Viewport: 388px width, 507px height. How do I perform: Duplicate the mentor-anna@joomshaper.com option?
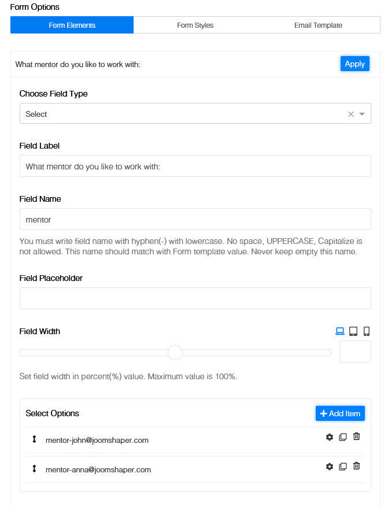[343, 467]
